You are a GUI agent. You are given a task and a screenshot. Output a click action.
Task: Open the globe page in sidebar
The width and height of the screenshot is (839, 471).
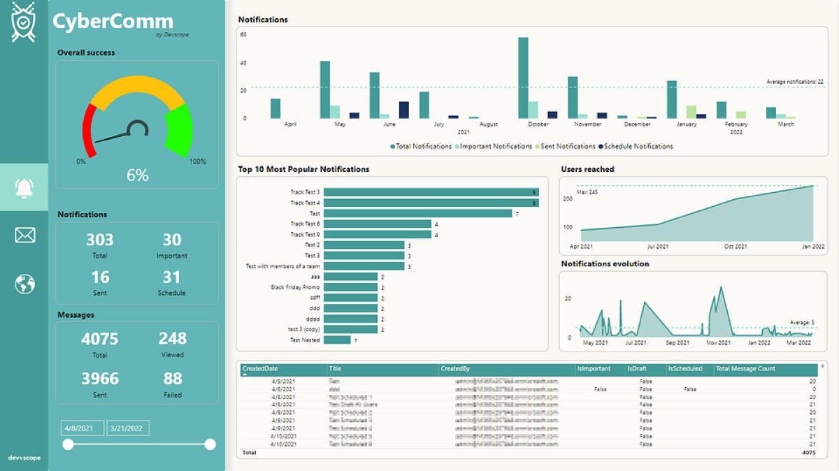click(24, 284)
